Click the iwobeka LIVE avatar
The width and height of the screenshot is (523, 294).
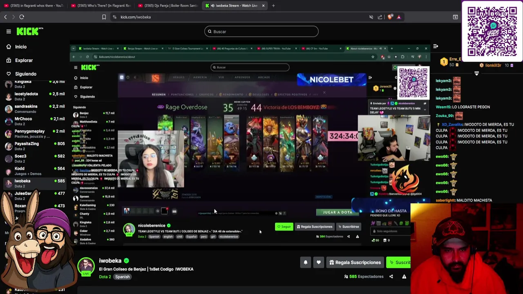click(x=86, y=267)
